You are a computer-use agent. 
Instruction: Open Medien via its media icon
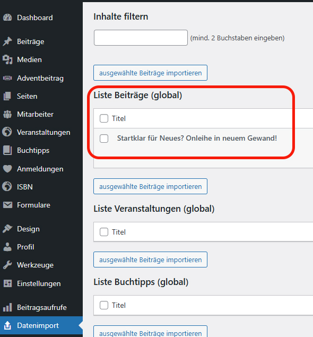7,59
